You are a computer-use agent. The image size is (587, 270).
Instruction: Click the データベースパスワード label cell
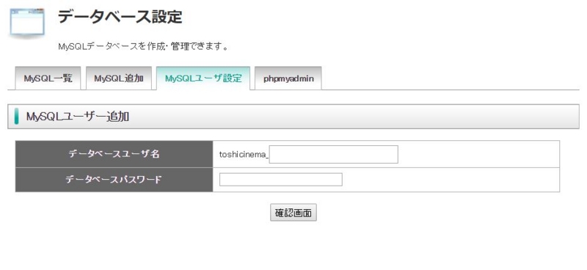114,180
